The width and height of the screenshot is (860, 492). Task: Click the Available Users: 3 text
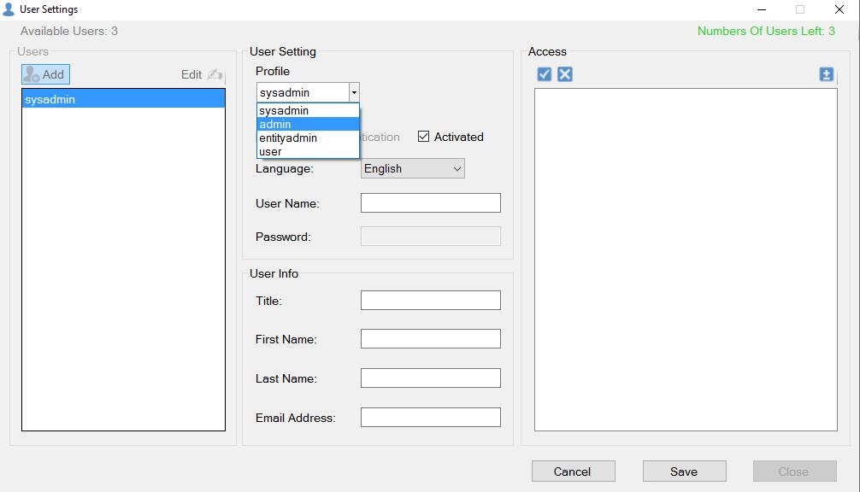(x=69, y=32)
